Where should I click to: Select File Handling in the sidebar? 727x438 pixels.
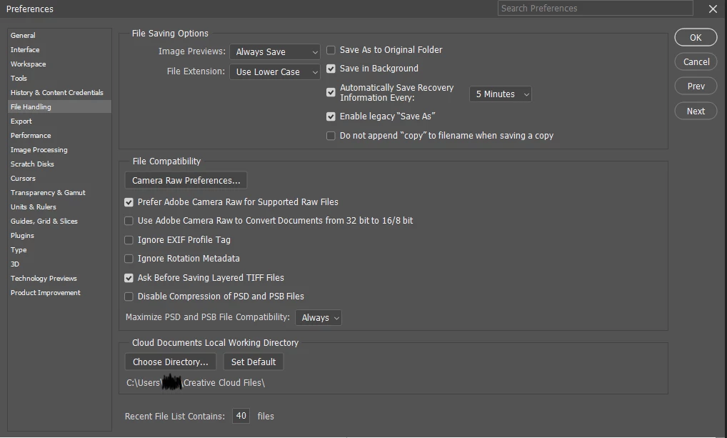coord(59,106)
